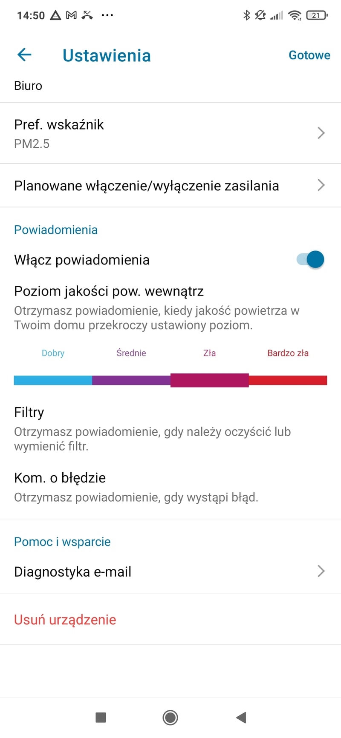Tap Gotowe to finish settings

[309, 55]
